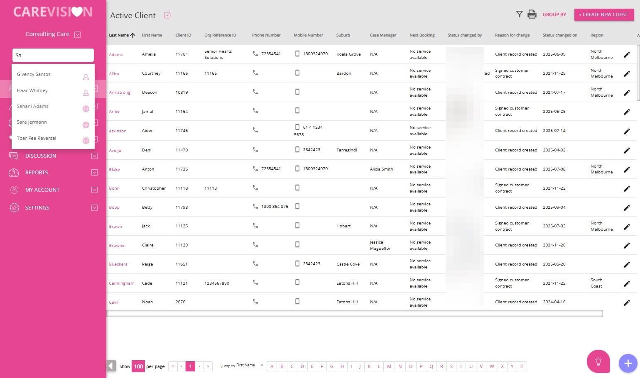
Task: Edit Allira Courtney record pencil icon
Action: point(627,73)
